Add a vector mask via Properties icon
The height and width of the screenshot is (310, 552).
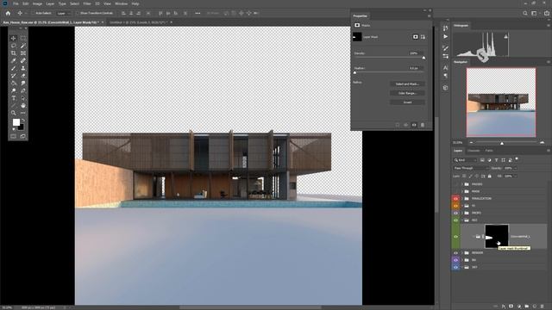point(423,37)
